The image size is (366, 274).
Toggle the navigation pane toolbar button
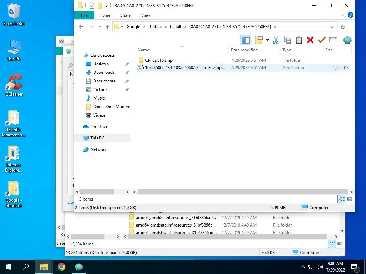246,40
